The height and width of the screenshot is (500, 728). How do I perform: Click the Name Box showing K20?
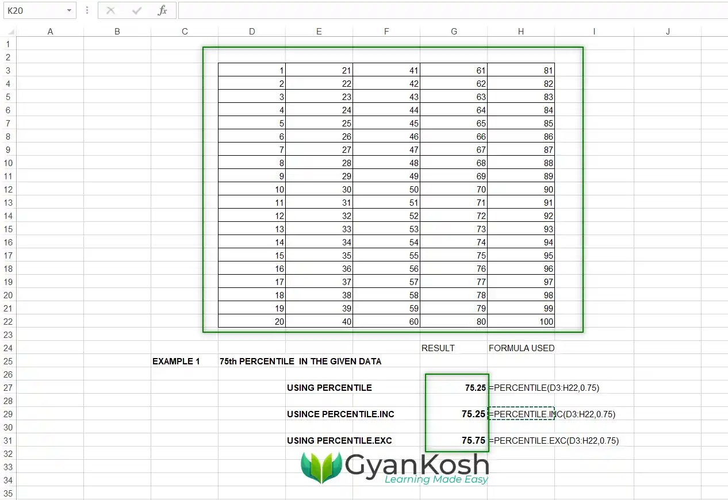35,10
